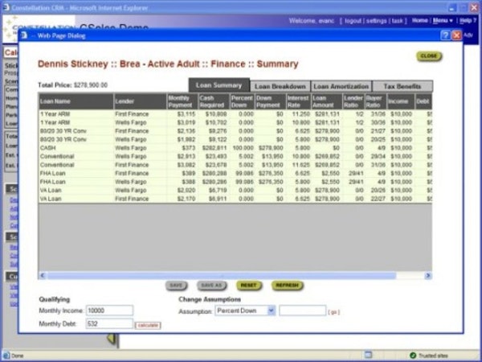
Task: Click the Percent Down column header
Action: (242, 101)
